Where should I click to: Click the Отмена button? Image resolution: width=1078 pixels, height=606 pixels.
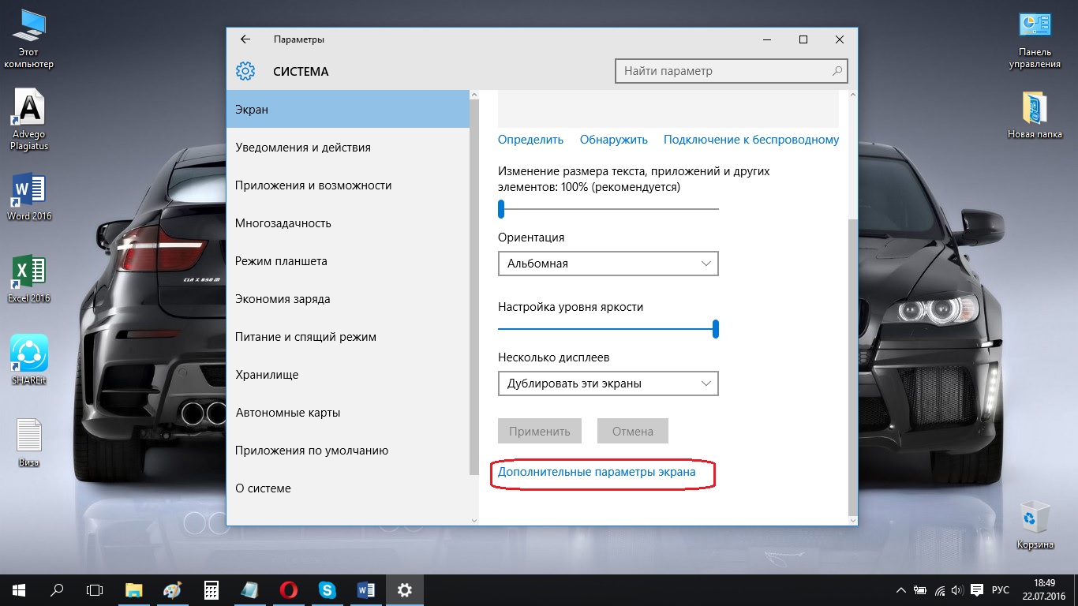[x=633, y=432]
